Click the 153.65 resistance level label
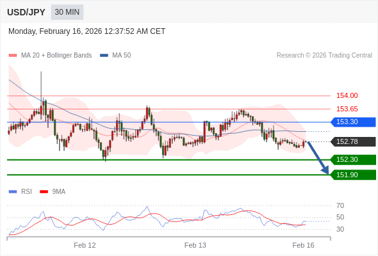 tap(347, 109)
